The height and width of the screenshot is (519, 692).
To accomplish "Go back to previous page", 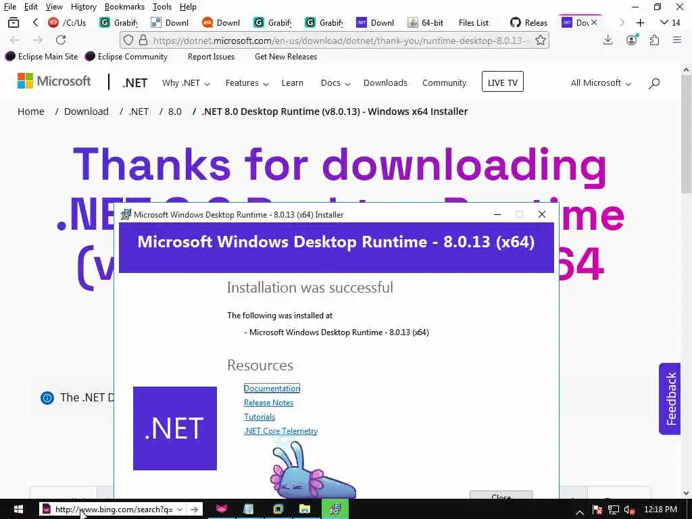I will (15, 40).
